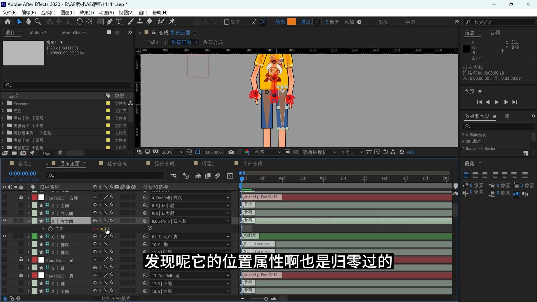Delete selected item with trash icon
Image resolution: width=537 pixels, height=302 pixels.
click(x=60, y=153)
